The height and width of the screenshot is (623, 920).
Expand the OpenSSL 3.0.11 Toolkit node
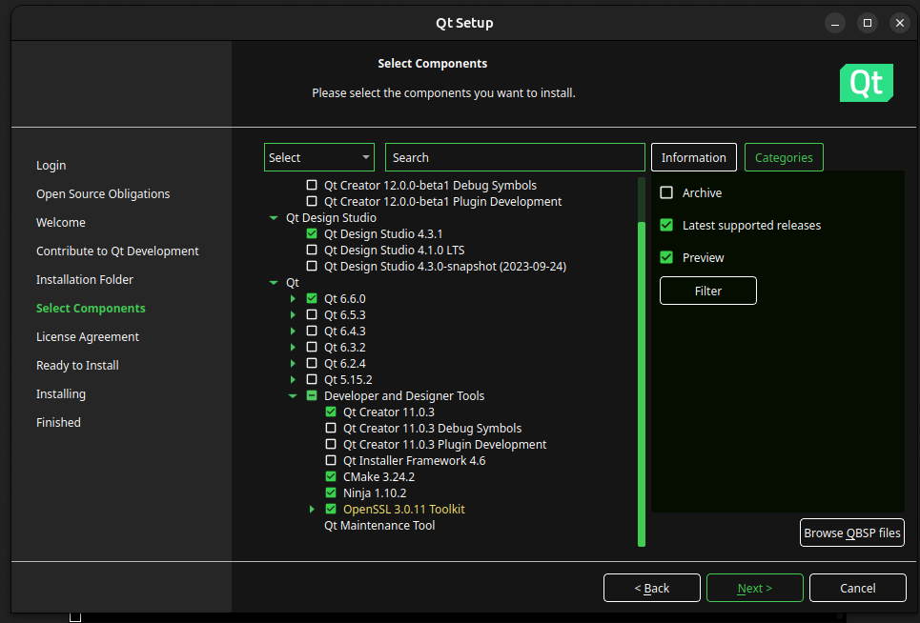(312, 510)
